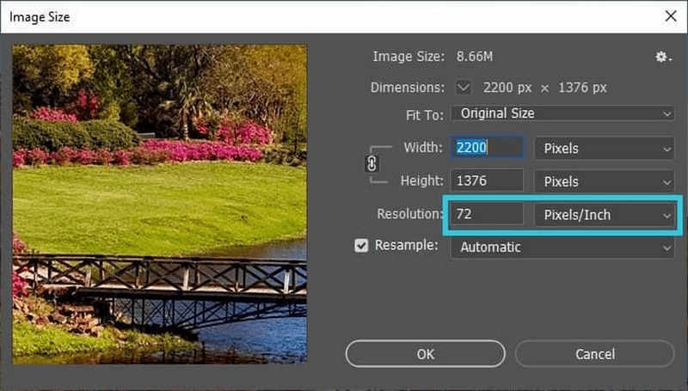Click the Resolution label scrubby slider

point(409,215)
